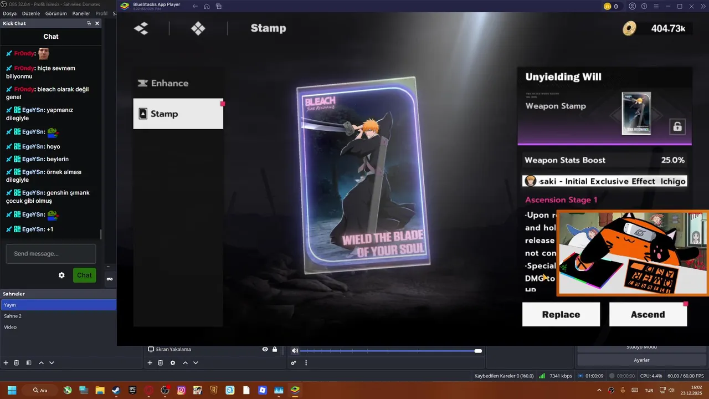
Task: Click the Ascend button
Action: pos(648,314)
